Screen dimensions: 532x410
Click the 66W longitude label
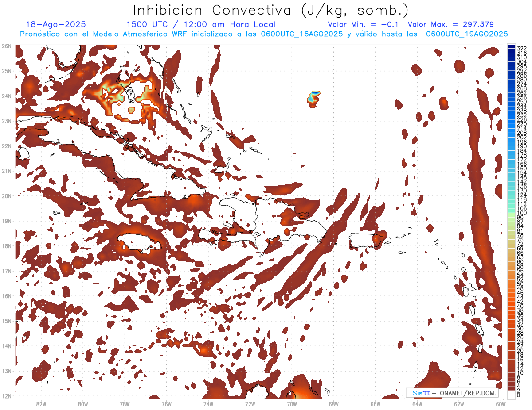375,404
